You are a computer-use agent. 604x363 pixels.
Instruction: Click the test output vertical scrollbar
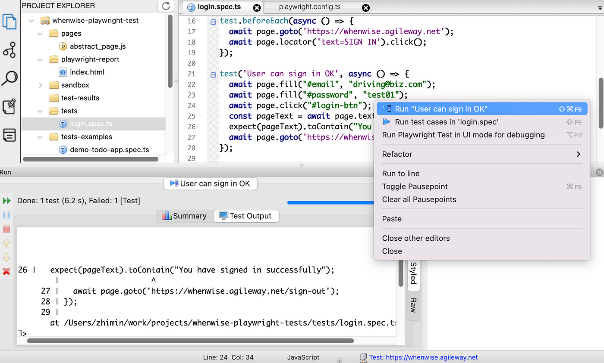tap(401, 272)
